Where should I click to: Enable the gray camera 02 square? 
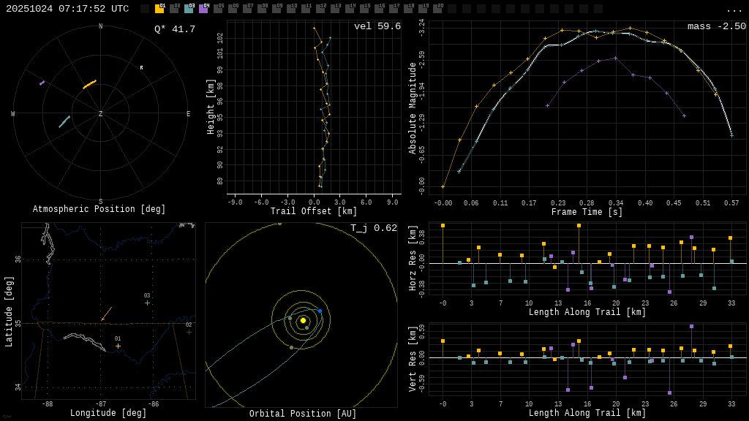point(174,9)
